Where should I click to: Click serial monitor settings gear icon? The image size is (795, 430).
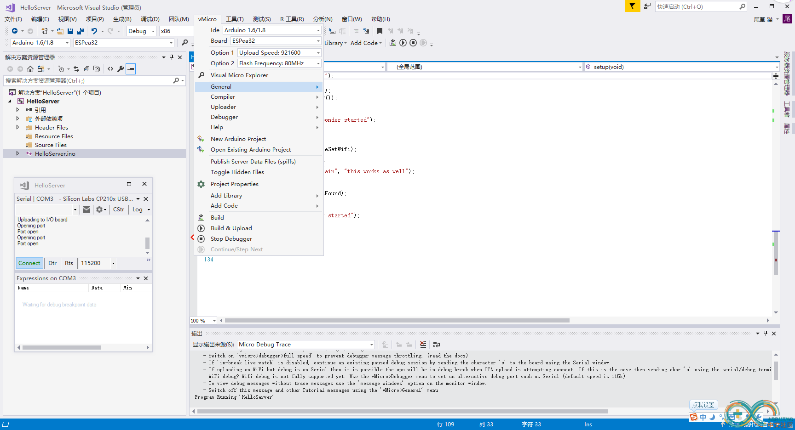click(99, 209)
